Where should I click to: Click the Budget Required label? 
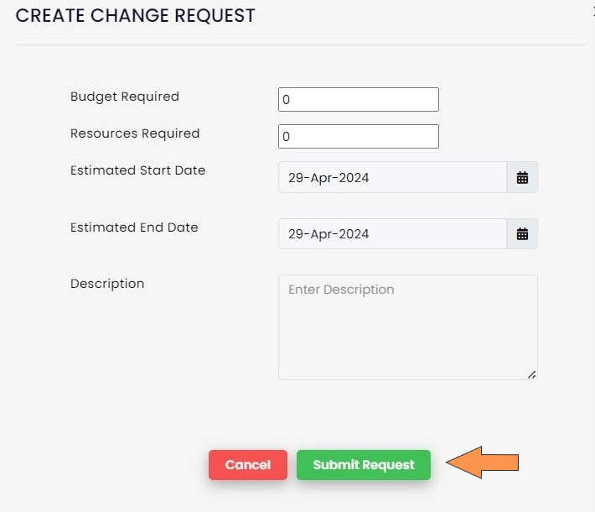point(125,97)
